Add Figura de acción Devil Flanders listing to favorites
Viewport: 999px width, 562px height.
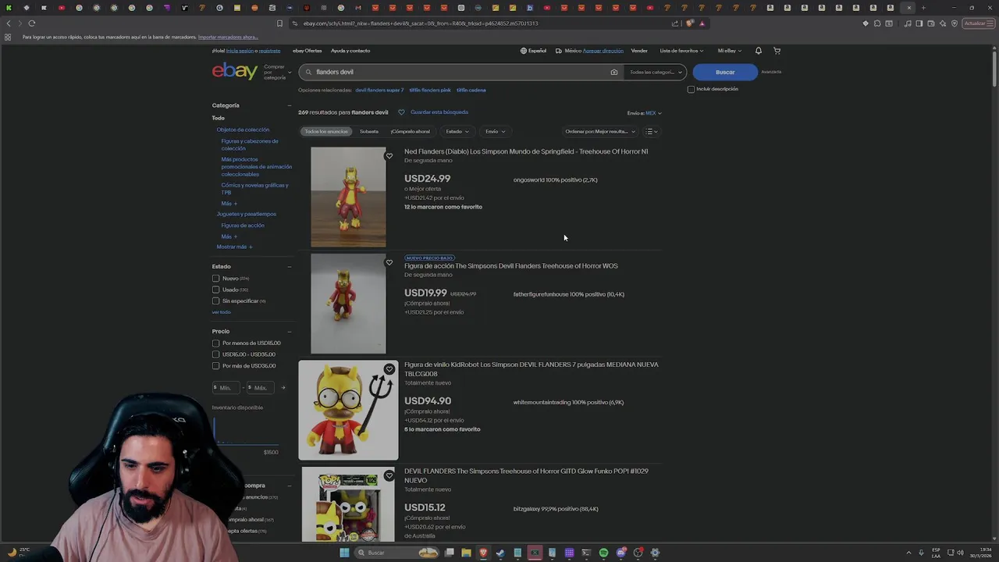tap(389, 262)
